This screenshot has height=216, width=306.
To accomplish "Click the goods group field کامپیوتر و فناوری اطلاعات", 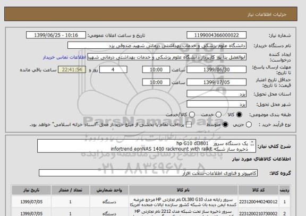I will tap(148, 173).
